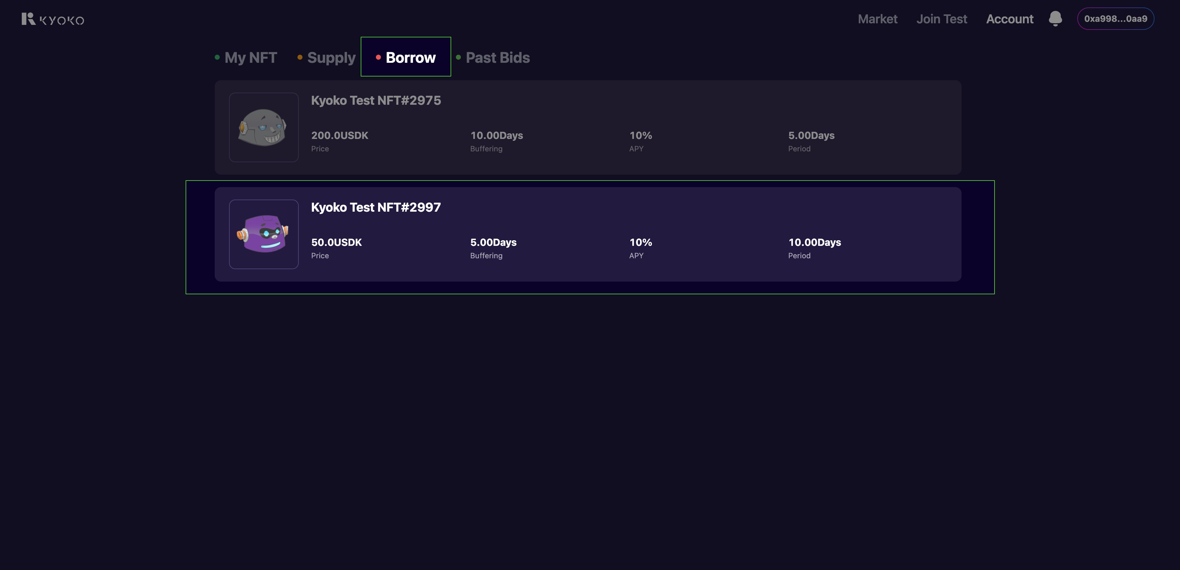Open the Account page
Image resolution: width=1180 pixels, height=570 pixels.
[x=1009, y=19]
